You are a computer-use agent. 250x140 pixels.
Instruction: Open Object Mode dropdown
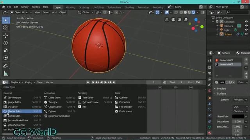click(x=21, y=12)
